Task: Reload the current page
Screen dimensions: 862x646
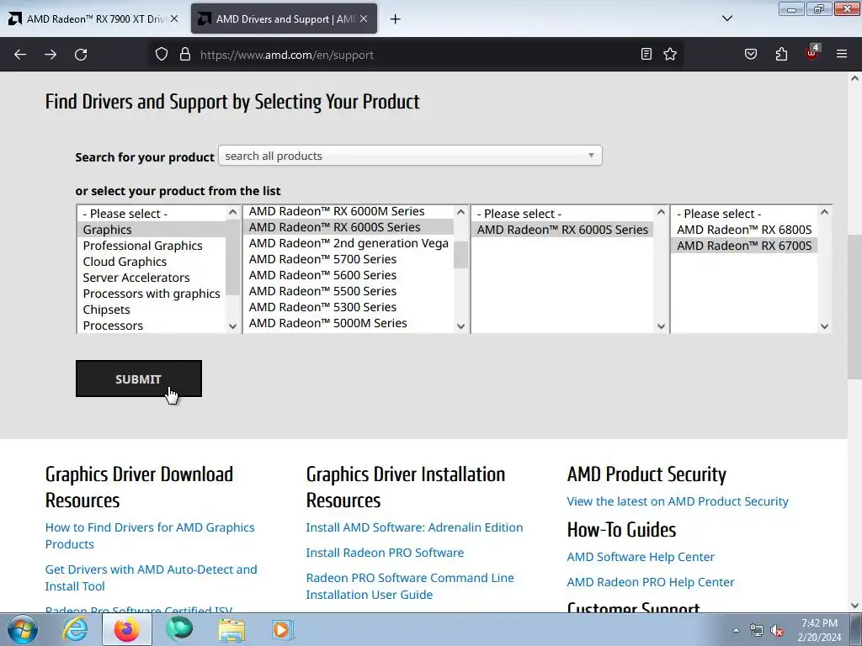Action: tap(81, 55)
